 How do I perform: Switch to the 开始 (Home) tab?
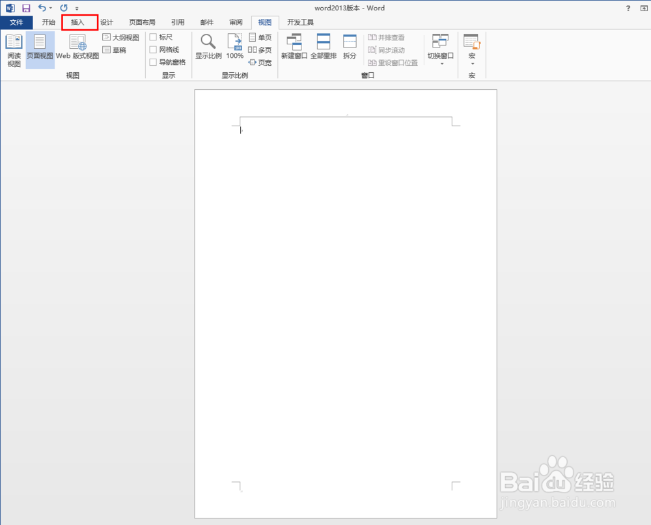(x=49, y=22)
